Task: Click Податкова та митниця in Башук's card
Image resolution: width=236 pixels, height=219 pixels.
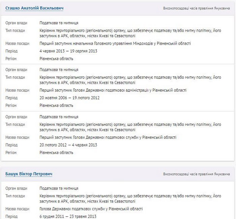Action: tap(59, 188)
